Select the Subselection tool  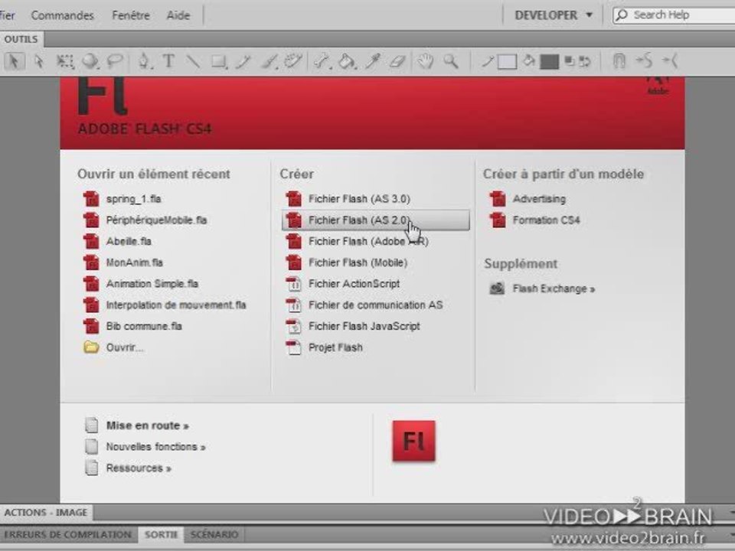click(39, 61)
